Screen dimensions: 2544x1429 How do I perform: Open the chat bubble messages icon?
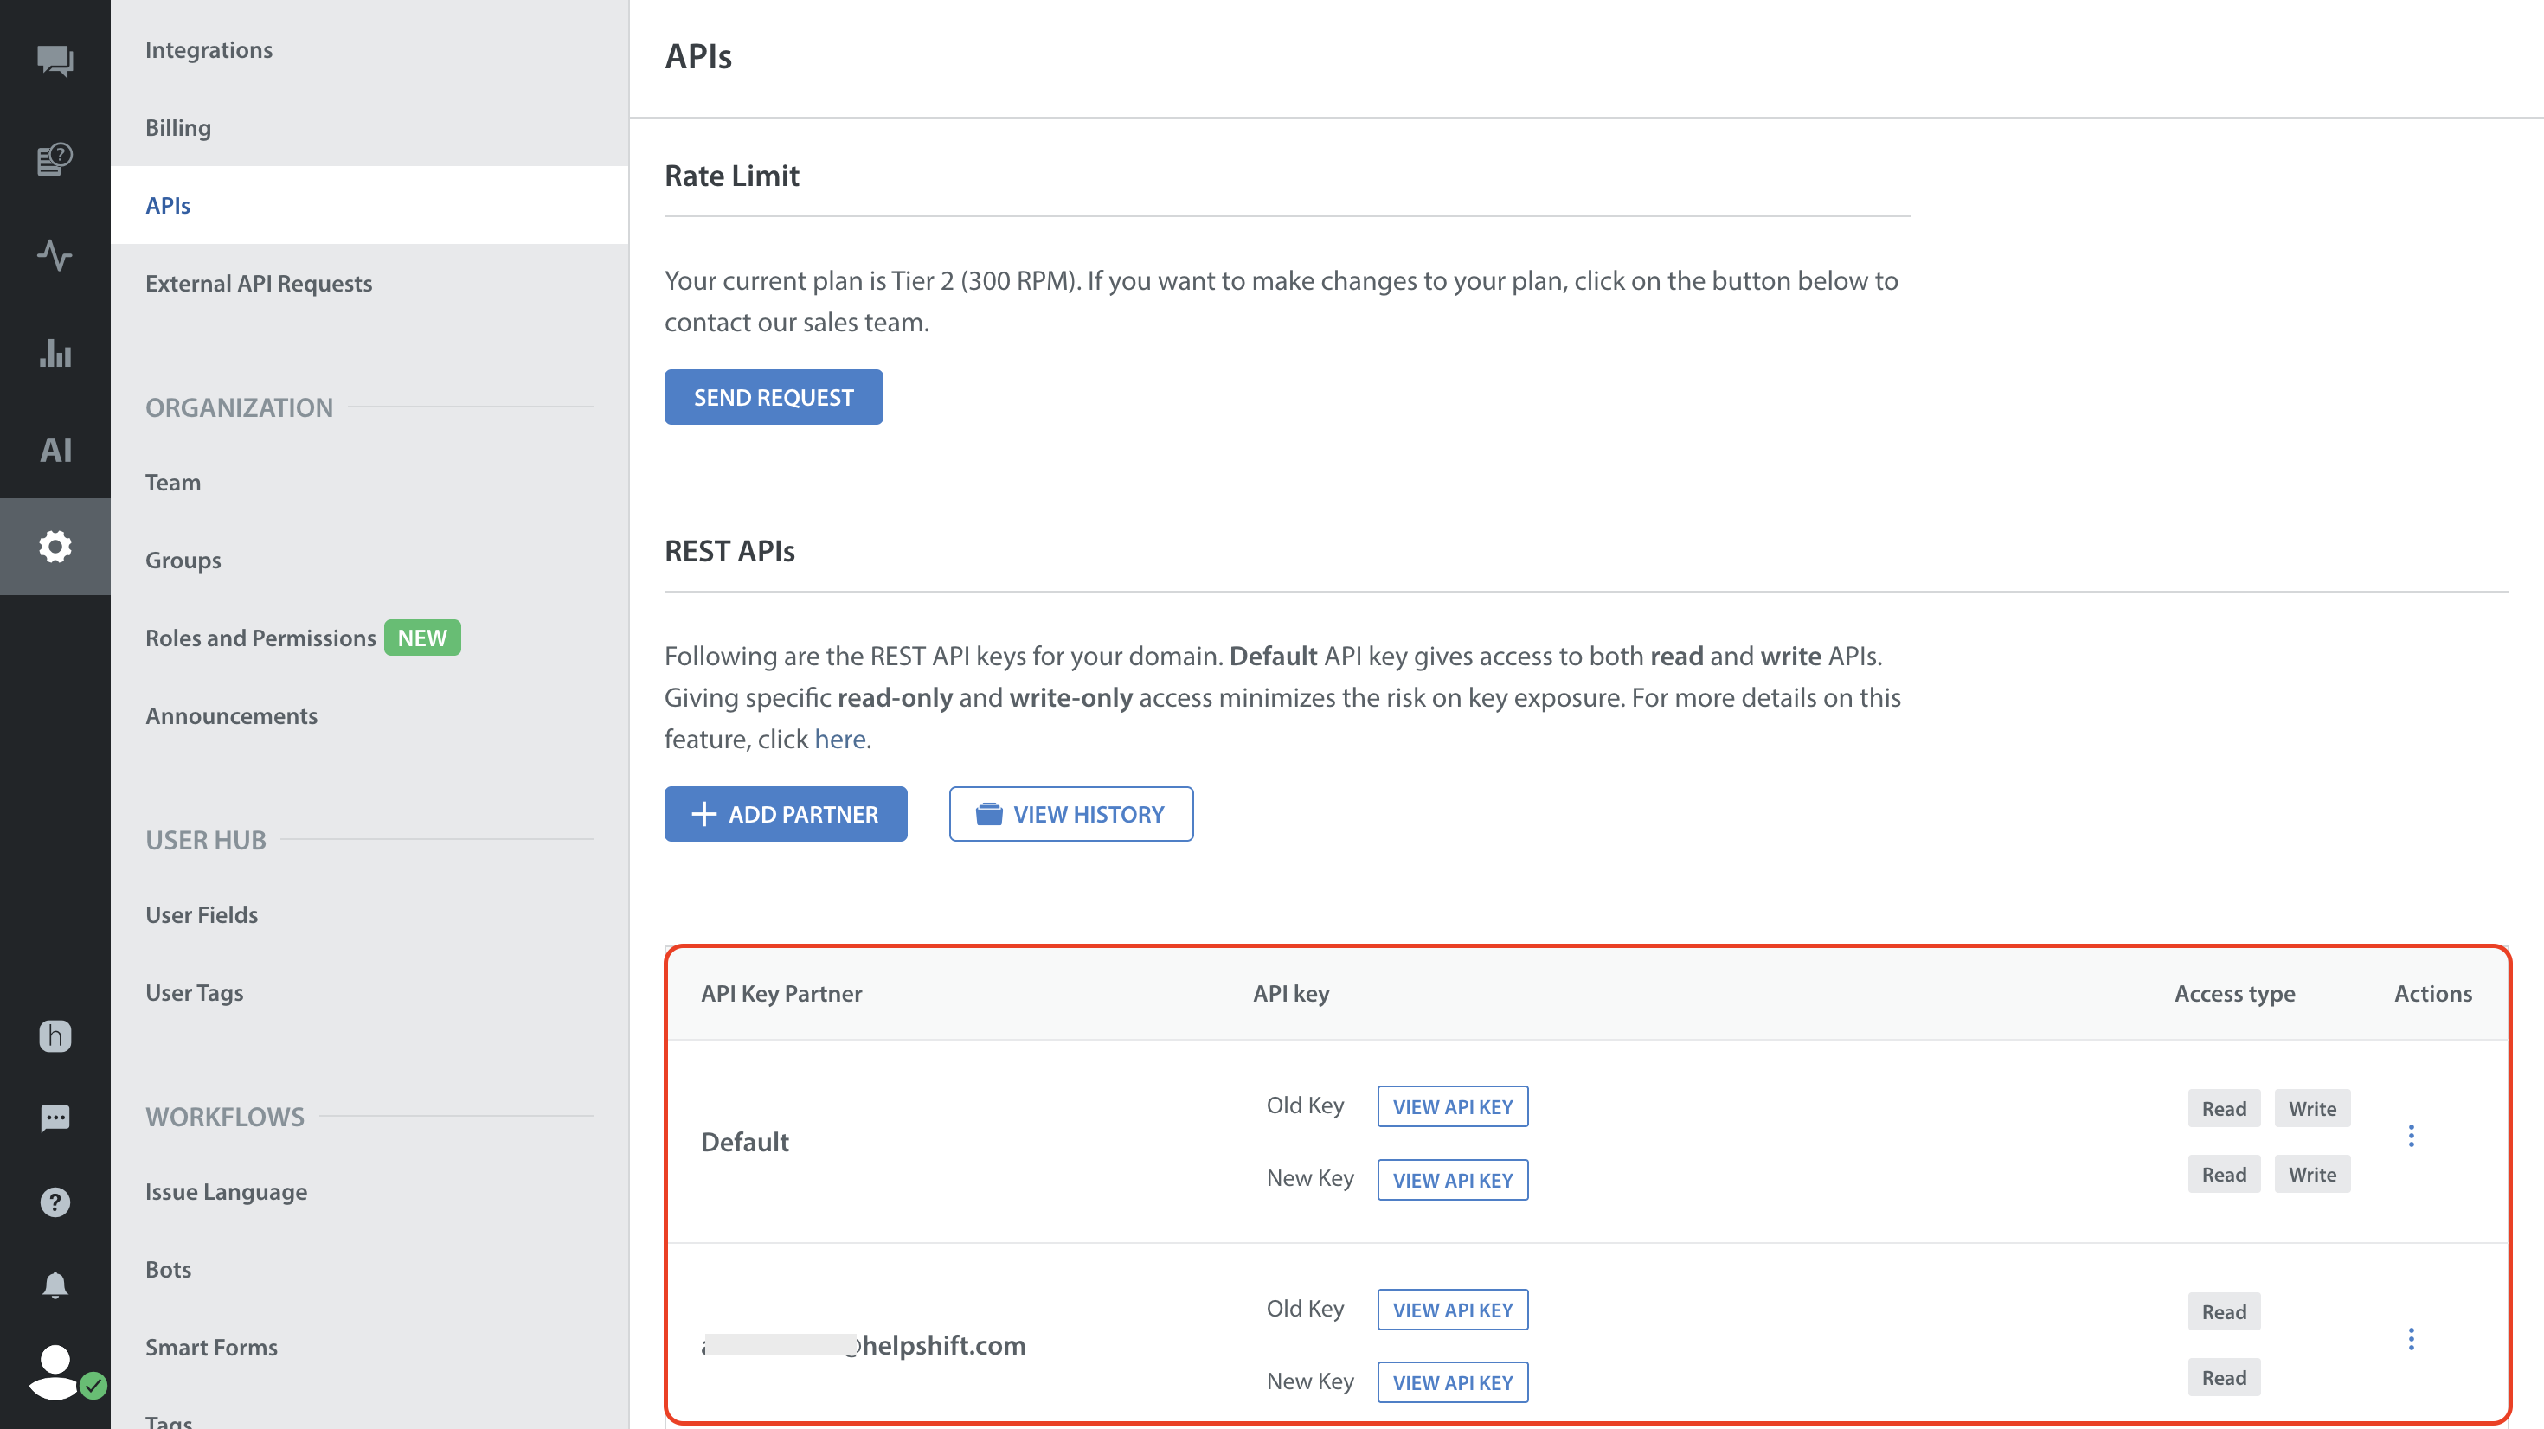55,1119
